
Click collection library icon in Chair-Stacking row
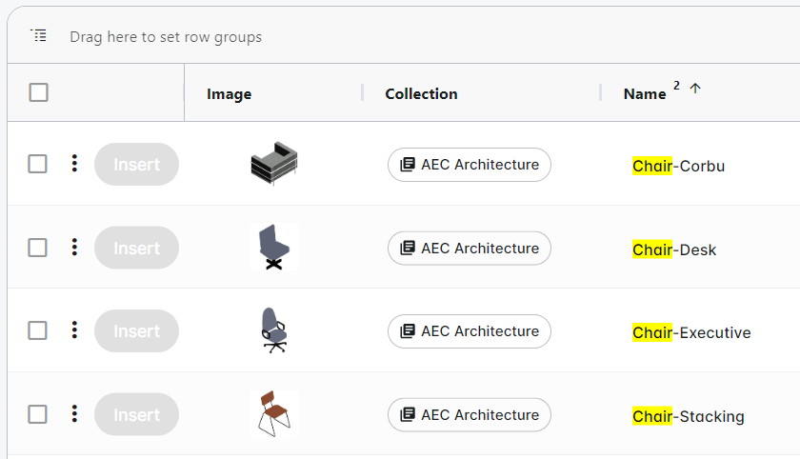coord(408,415)
